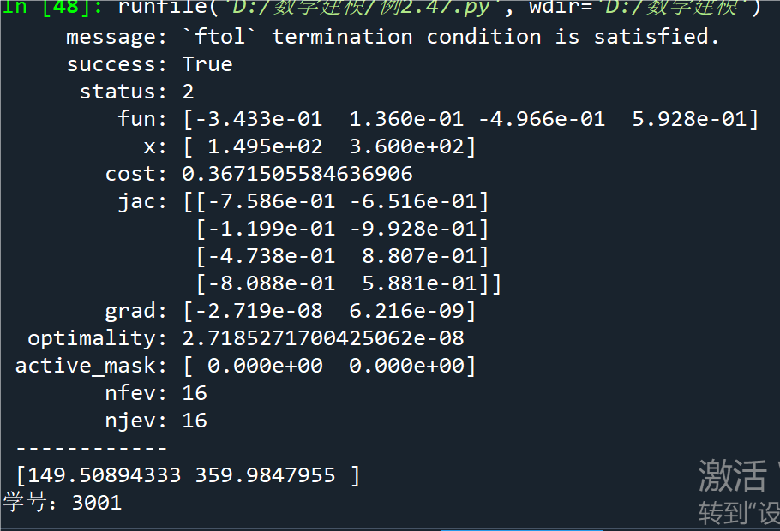The width and height of the screenshot is (780, 531).
Task: Click the optimality value line
Action: [x=246, y=338]
